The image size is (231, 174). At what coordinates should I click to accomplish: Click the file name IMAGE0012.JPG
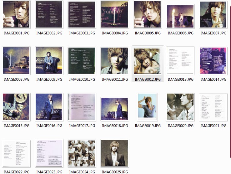[148, 79]
